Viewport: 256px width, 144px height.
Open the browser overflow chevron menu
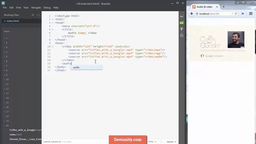243,14
